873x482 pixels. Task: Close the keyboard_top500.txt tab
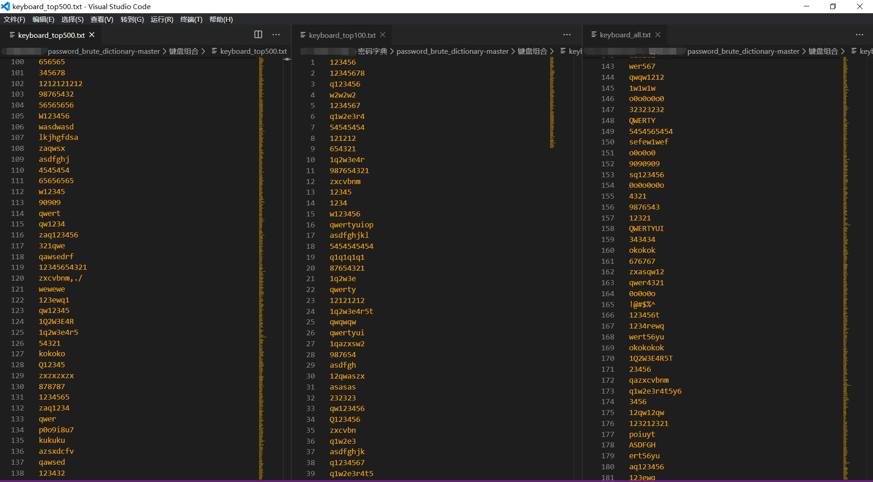[92, 35]
